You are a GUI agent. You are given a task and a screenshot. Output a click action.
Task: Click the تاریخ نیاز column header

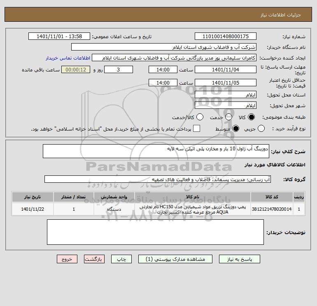point(33,197)
